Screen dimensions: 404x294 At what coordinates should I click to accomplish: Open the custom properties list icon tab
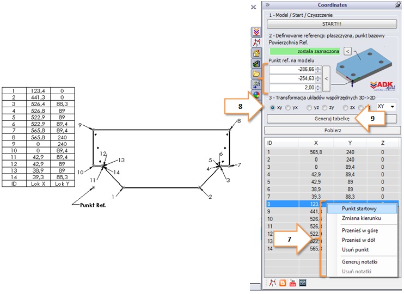click(x=256, y=84)
